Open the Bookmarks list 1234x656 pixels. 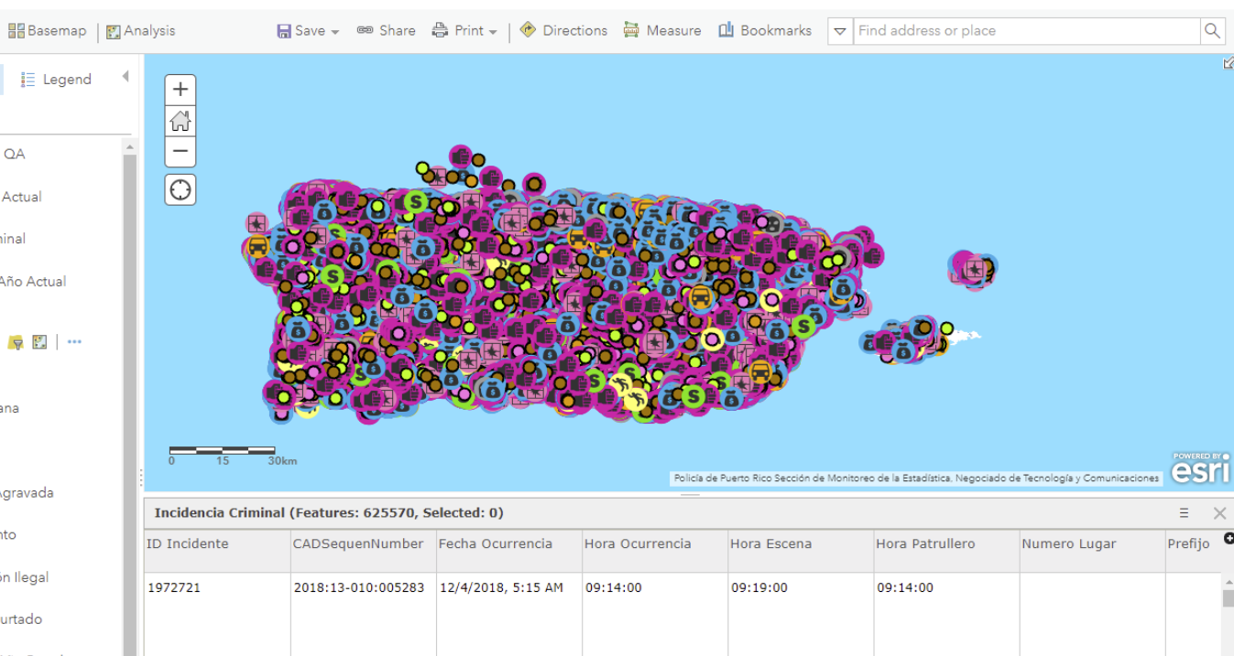click(x=765, y=30)
